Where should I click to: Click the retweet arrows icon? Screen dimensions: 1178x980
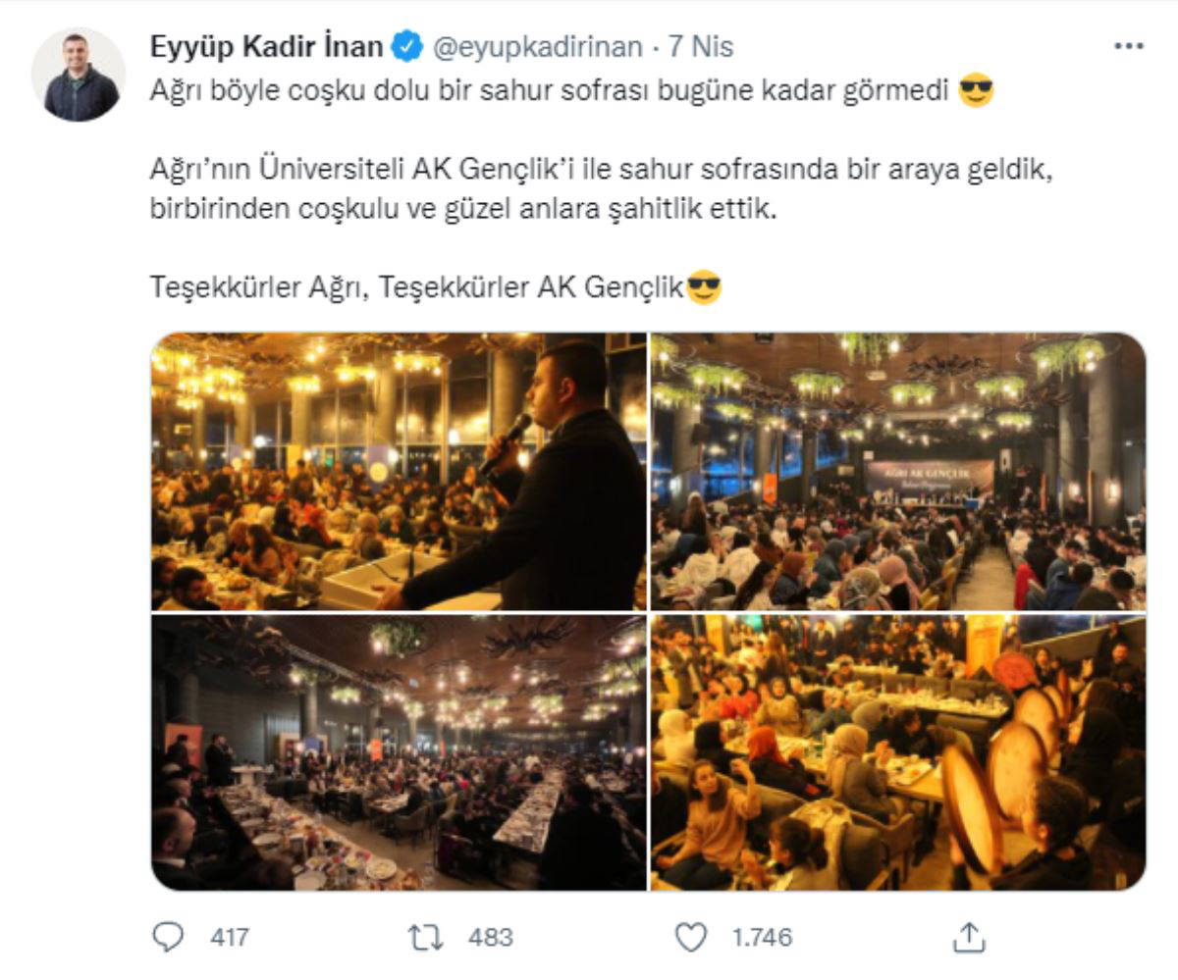(x=426, y=937)
